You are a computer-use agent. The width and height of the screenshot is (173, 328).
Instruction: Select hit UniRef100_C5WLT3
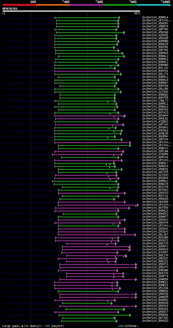(x=155, y=101)
